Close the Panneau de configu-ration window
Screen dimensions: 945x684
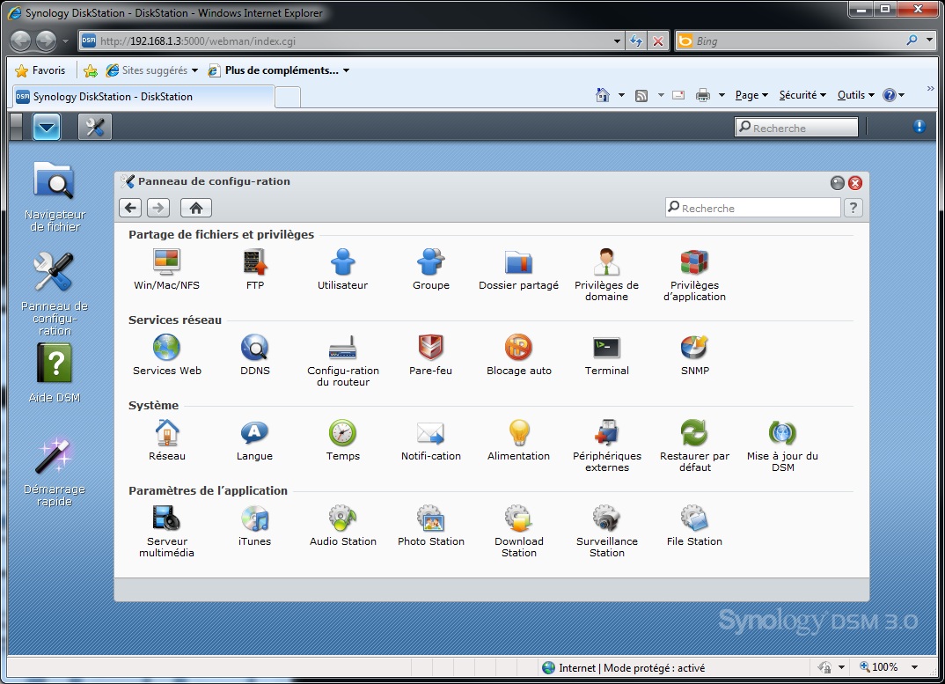[x=854, y=183]
